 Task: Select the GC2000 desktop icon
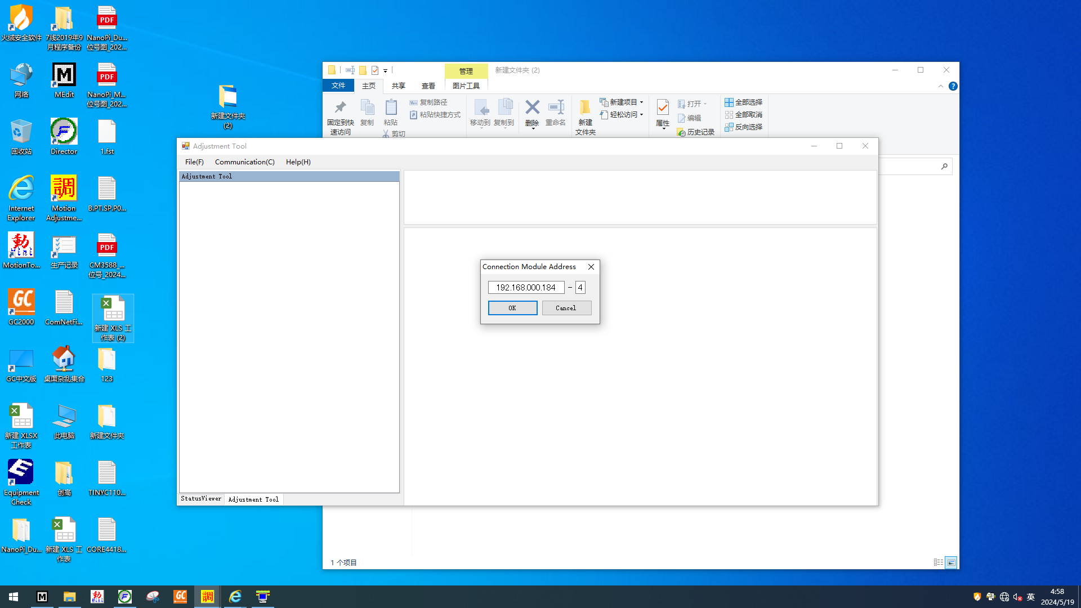pyautogui.click(x=21, y=302)
